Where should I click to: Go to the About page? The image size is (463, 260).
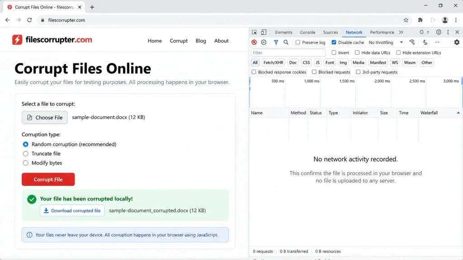pos(222,41)
